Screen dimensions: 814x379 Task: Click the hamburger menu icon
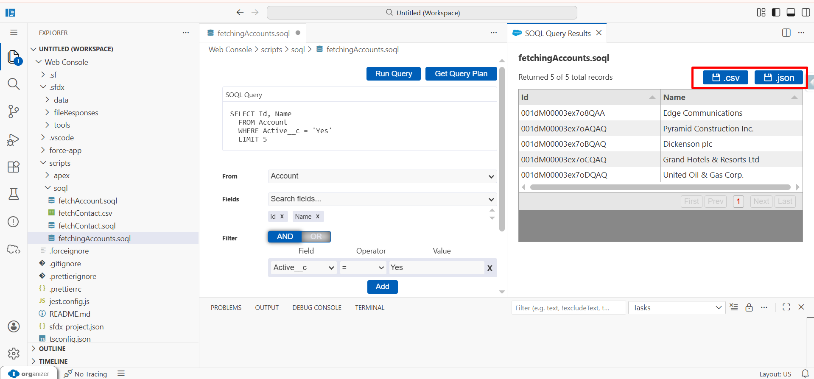(14, 32)
